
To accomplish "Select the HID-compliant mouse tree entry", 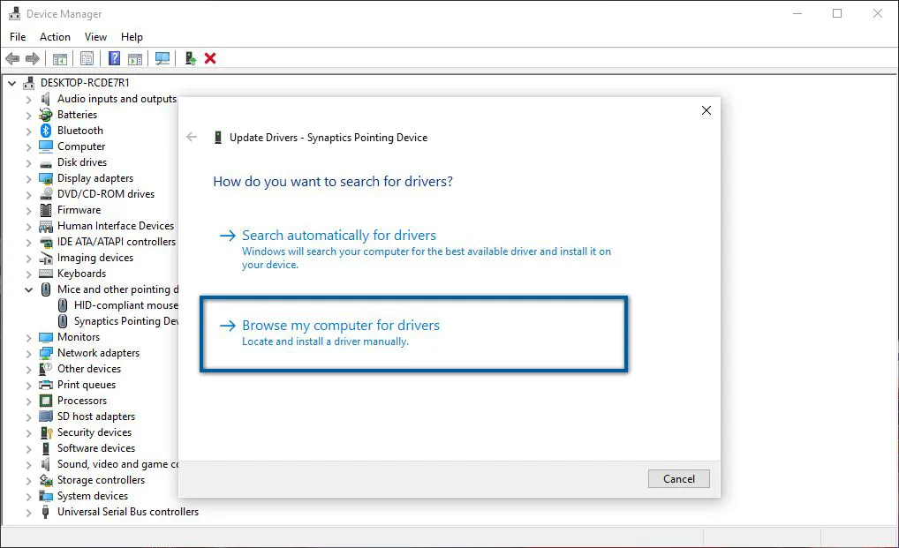I will click(121, 304).
